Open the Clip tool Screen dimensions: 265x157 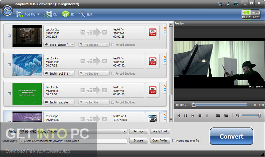pos(51,14)
